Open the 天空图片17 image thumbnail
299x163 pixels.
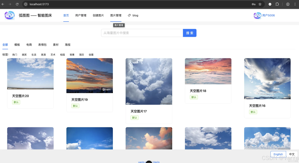[x=149, y=81]
